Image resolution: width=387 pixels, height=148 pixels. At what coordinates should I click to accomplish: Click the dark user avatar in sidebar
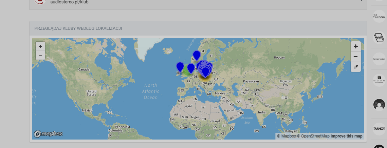click(379, 105)
